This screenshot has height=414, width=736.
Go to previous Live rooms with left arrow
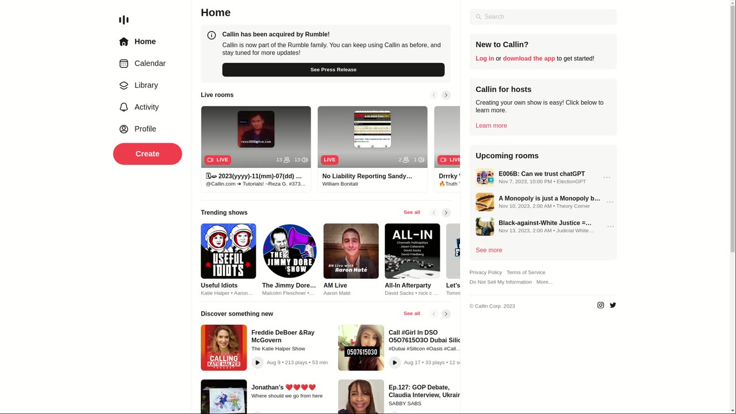coord(434,95)
